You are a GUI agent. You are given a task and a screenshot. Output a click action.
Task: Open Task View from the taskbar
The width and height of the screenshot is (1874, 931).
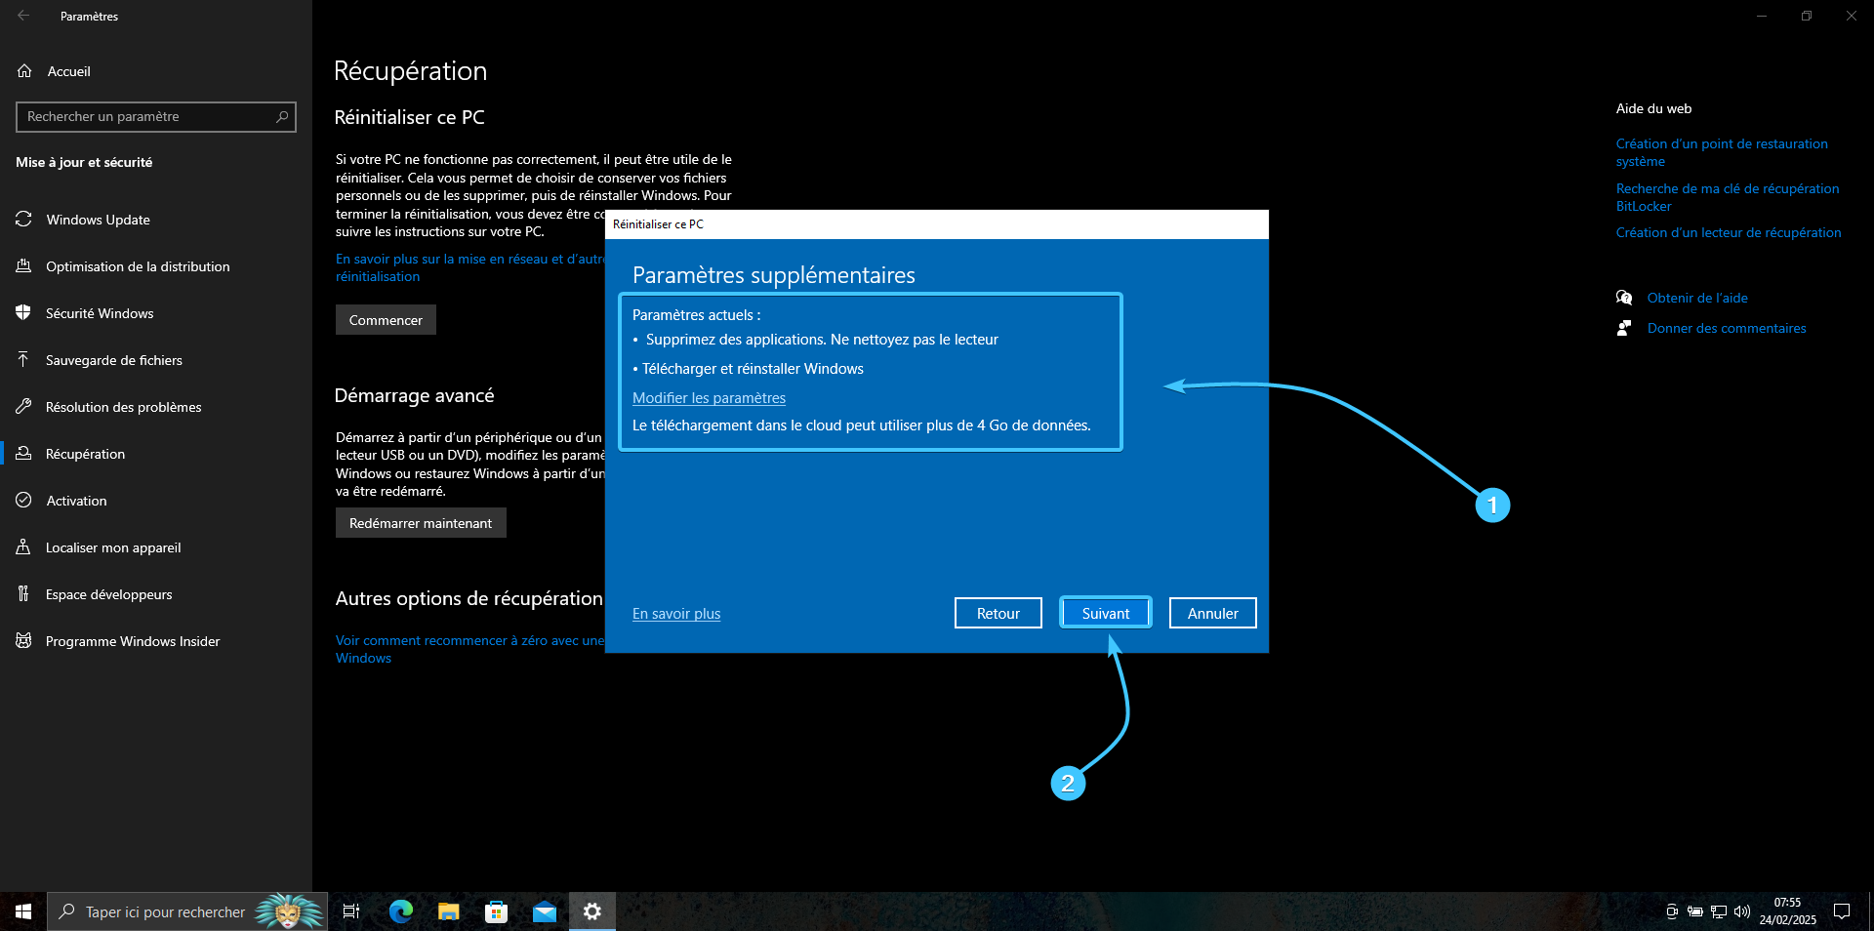click(x=351, y=911)
